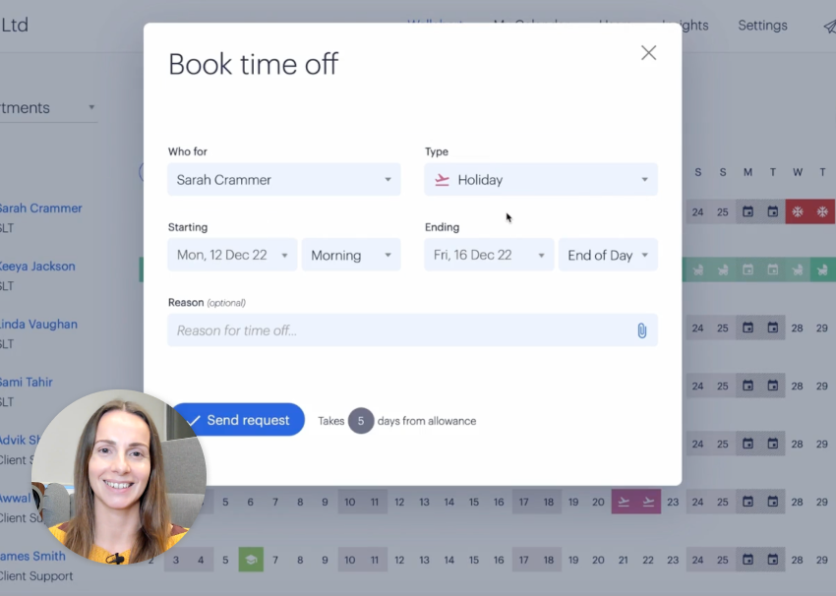The width and height of the screenshot is (836, 596).
Task: Click first red snowflake cell in Sarah Crammer's row
Action: coord(798,212)
